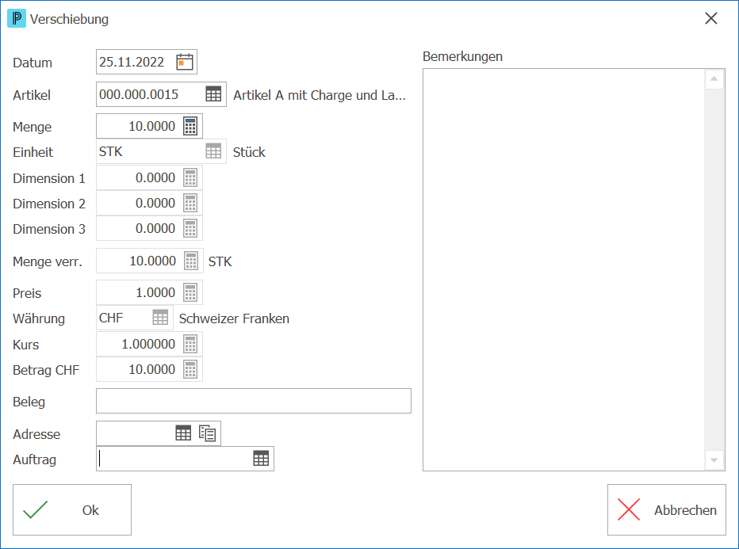Close the Verschiebung dialog
The width and height of the screenshot is (739, 549).
point(711,18)
